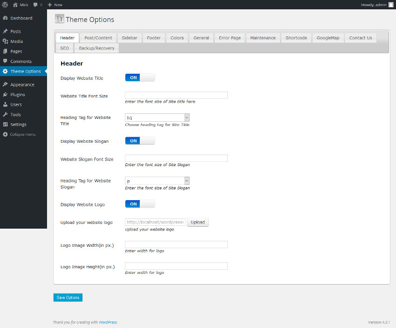The width and height of the screenshot is (396, 328).
Task: Open the Heading Tag for Website Title dropdown
Action: point(157,118)
